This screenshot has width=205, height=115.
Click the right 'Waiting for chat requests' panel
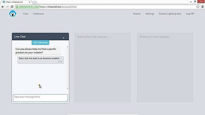coord(165,68)
